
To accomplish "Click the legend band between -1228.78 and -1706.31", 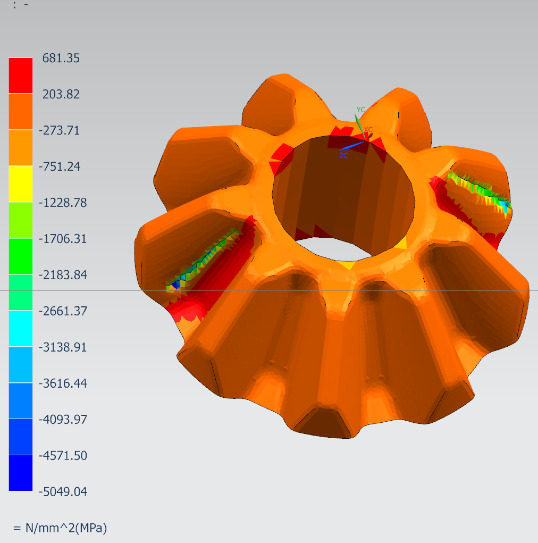I will tap(20, 220).
